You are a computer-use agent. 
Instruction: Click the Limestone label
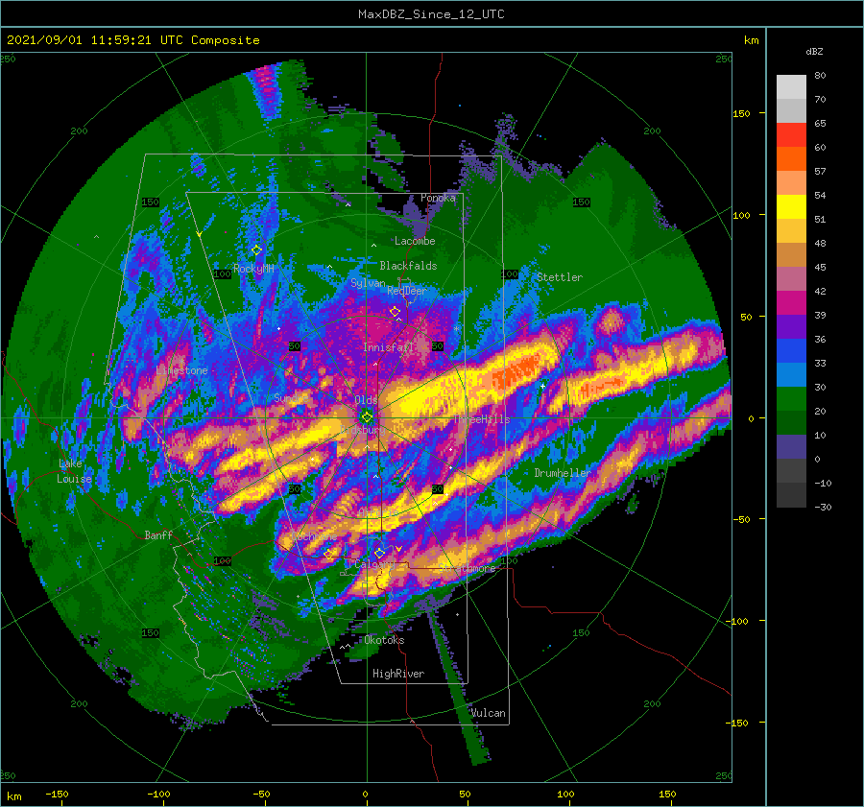point(181,370)
